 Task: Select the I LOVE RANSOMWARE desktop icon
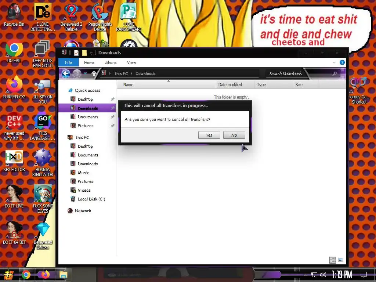tap(129, 17)
